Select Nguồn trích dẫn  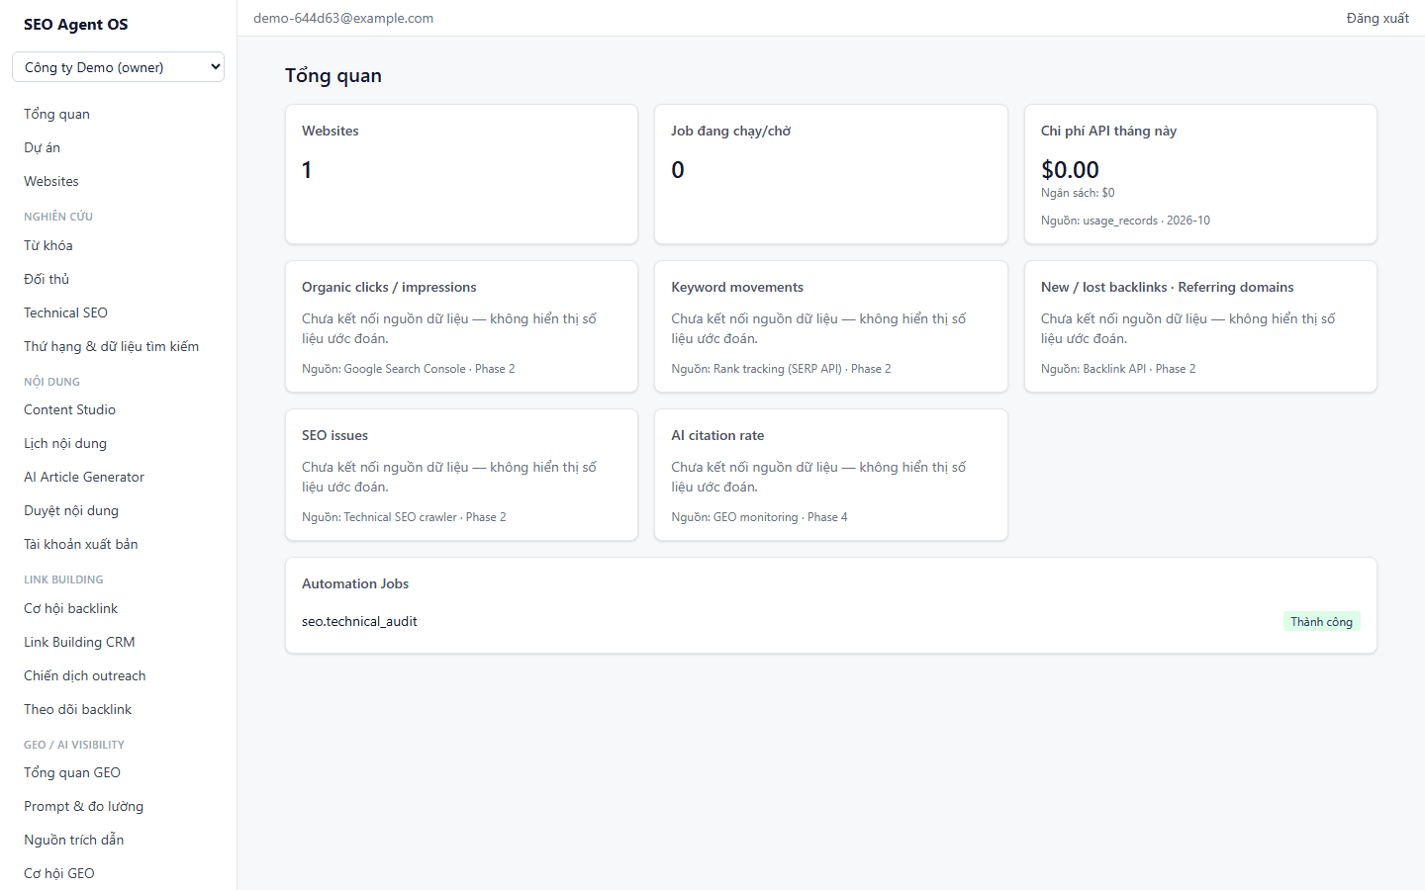pos(73,840)
